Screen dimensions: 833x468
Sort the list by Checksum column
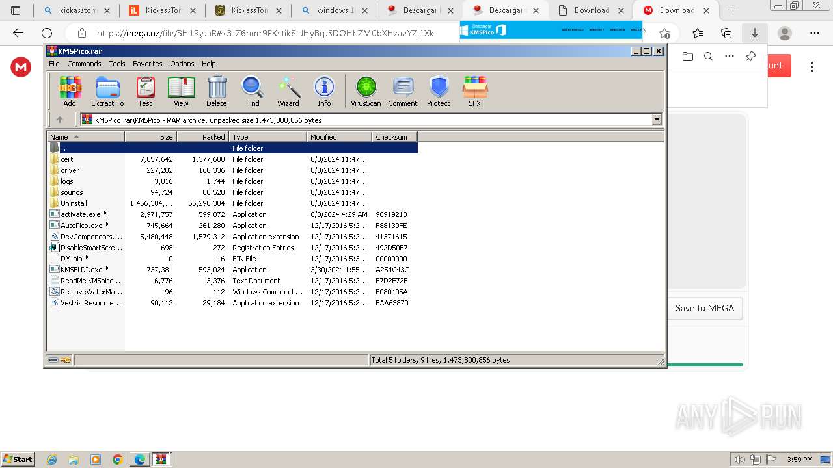click(x=394, y=136)
